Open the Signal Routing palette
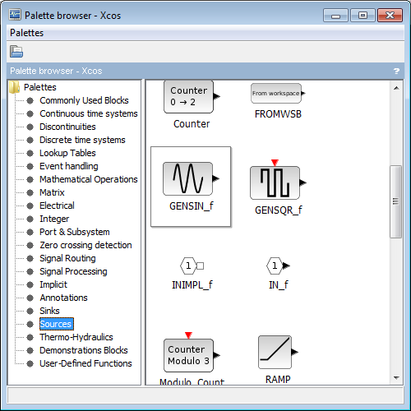Viewport: 411px width, 411px height. pyautogui.click(x=67, y=258)
